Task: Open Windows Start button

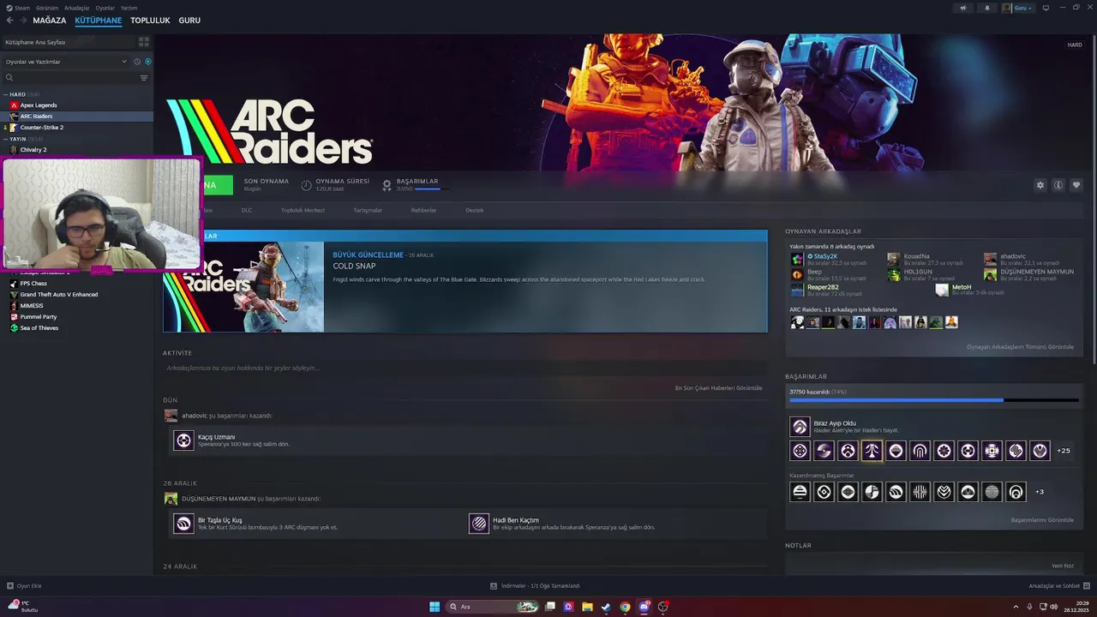Action: click(435, 607)
